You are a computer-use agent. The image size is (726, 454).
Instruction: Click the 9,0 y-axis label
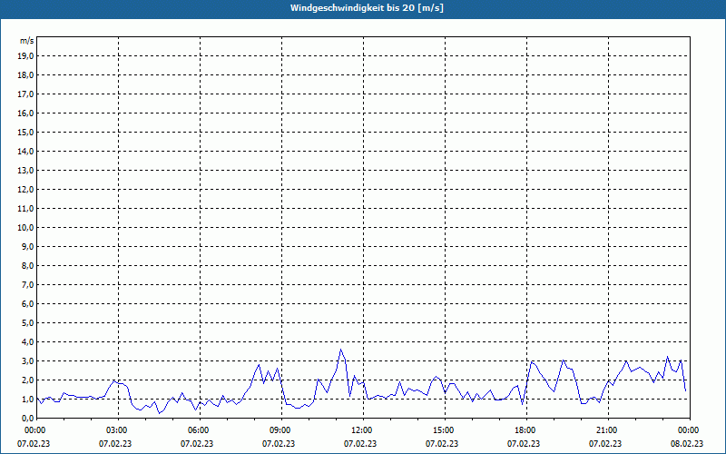point(28,246)
